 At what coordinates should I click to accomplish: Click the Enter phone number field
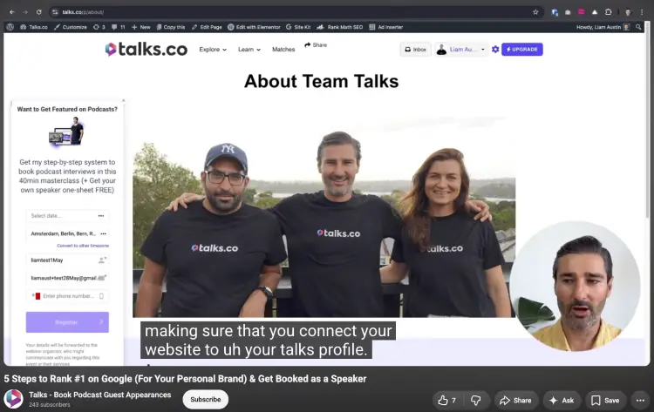(67, 296)
